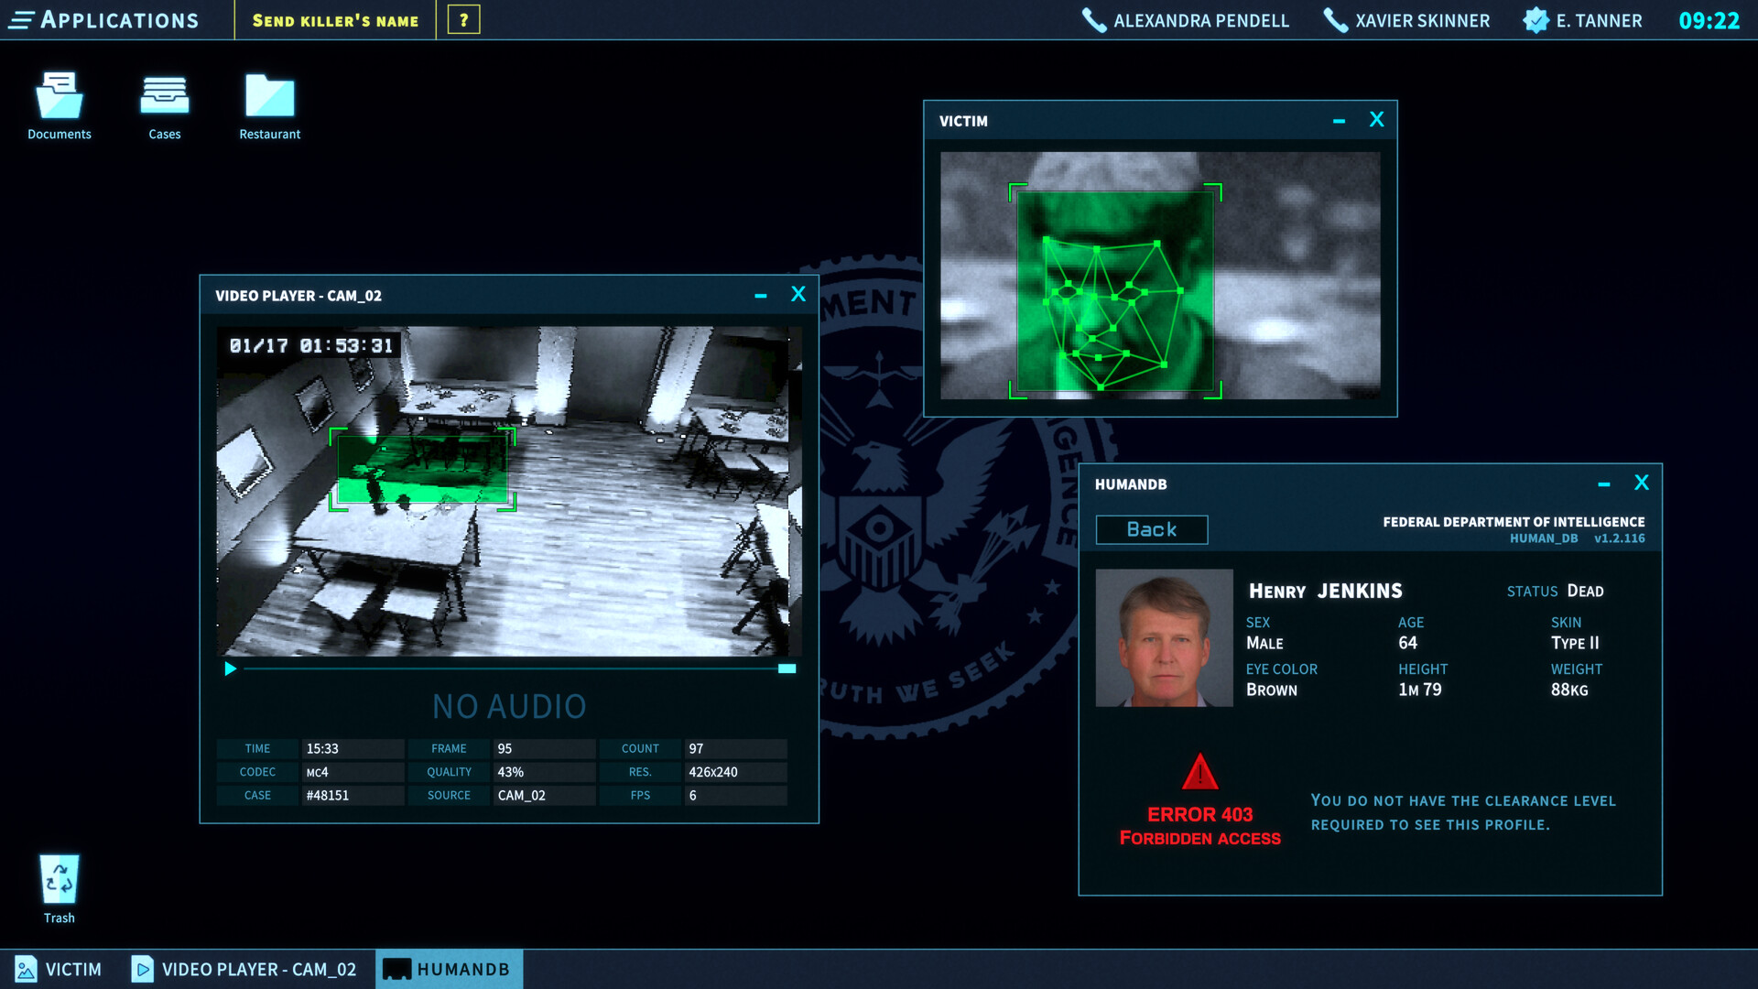Open the Restaurant folder
Screen dimensions: 1758x989
click(268, 94)
